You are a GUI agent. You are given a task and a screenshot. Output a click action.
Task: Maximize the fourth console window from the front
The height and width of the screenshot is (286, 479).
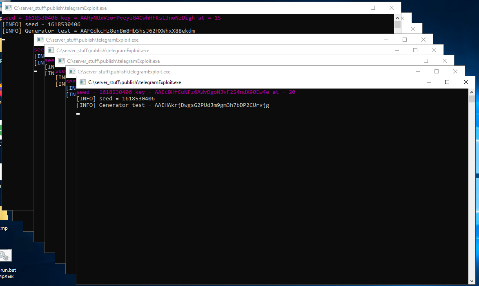coord(415,50)
